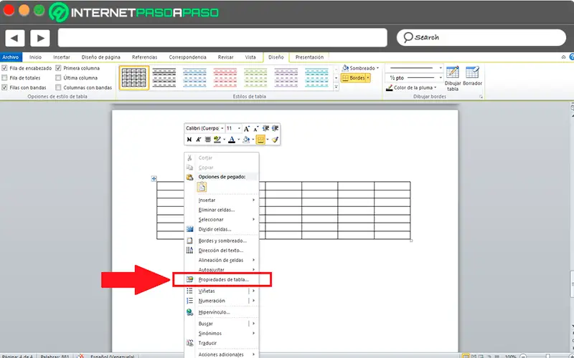Screen dimensions: 574x358
Task: Choose Bordes y sombreado in context menu
Action: click(x=222, y=241)
